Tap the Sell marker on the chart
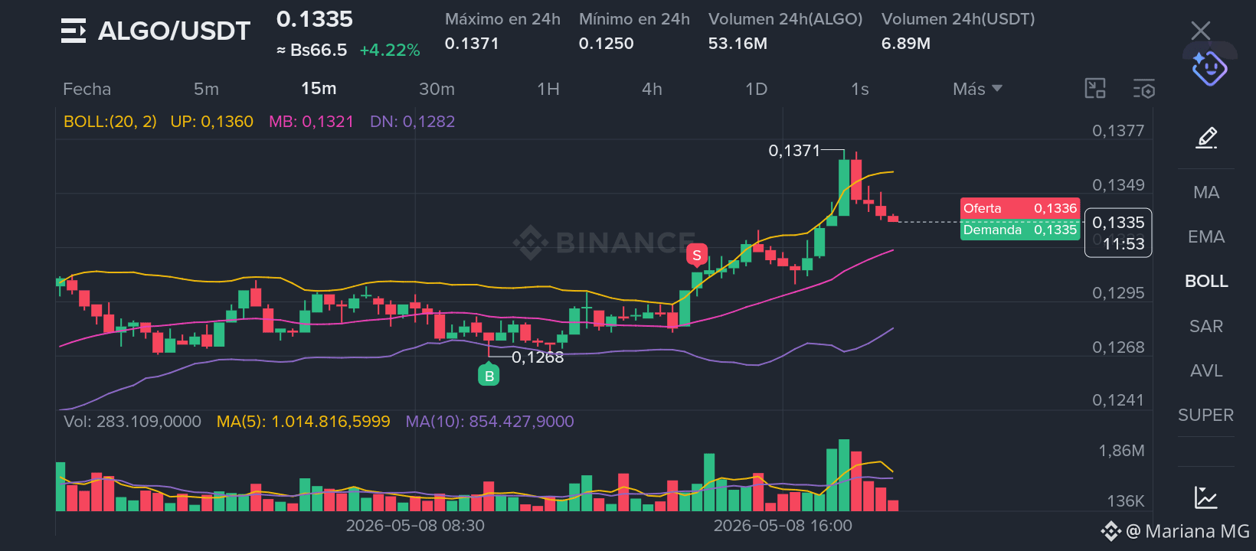 (696, 256)
